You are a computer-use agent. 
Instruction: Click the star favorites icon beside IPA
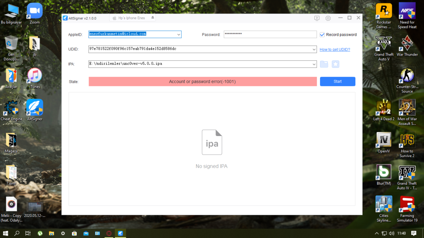(335, 64)
